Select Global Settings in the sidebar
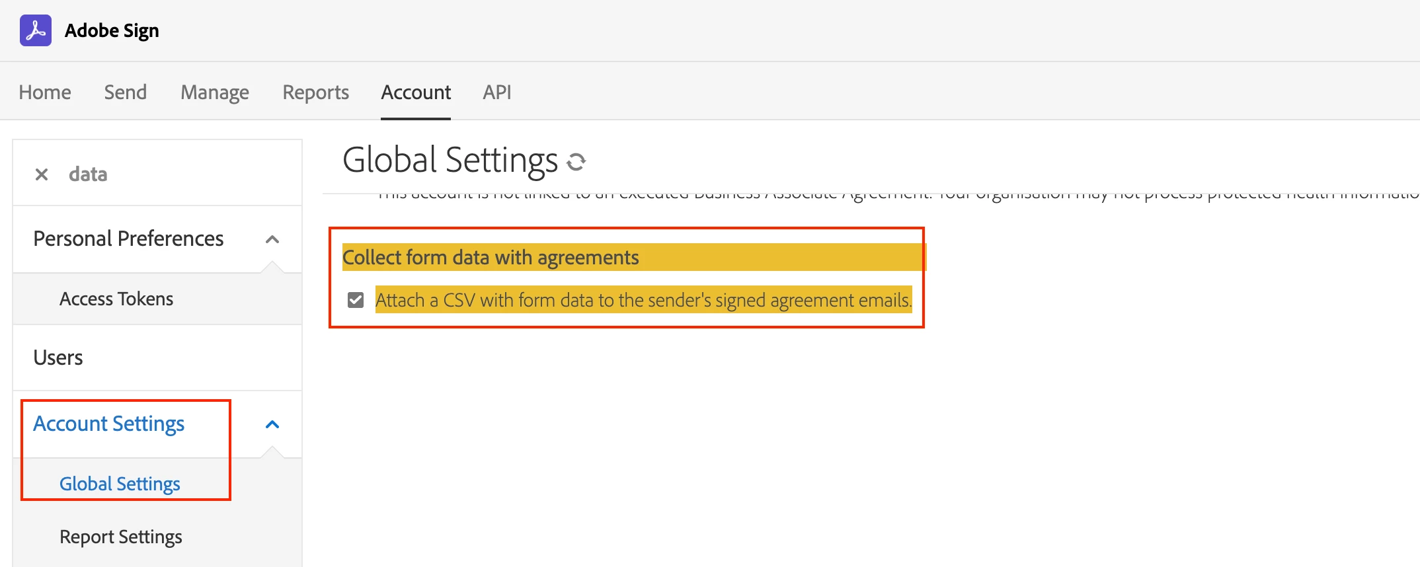1420x567 pixels. coord(120,484)
